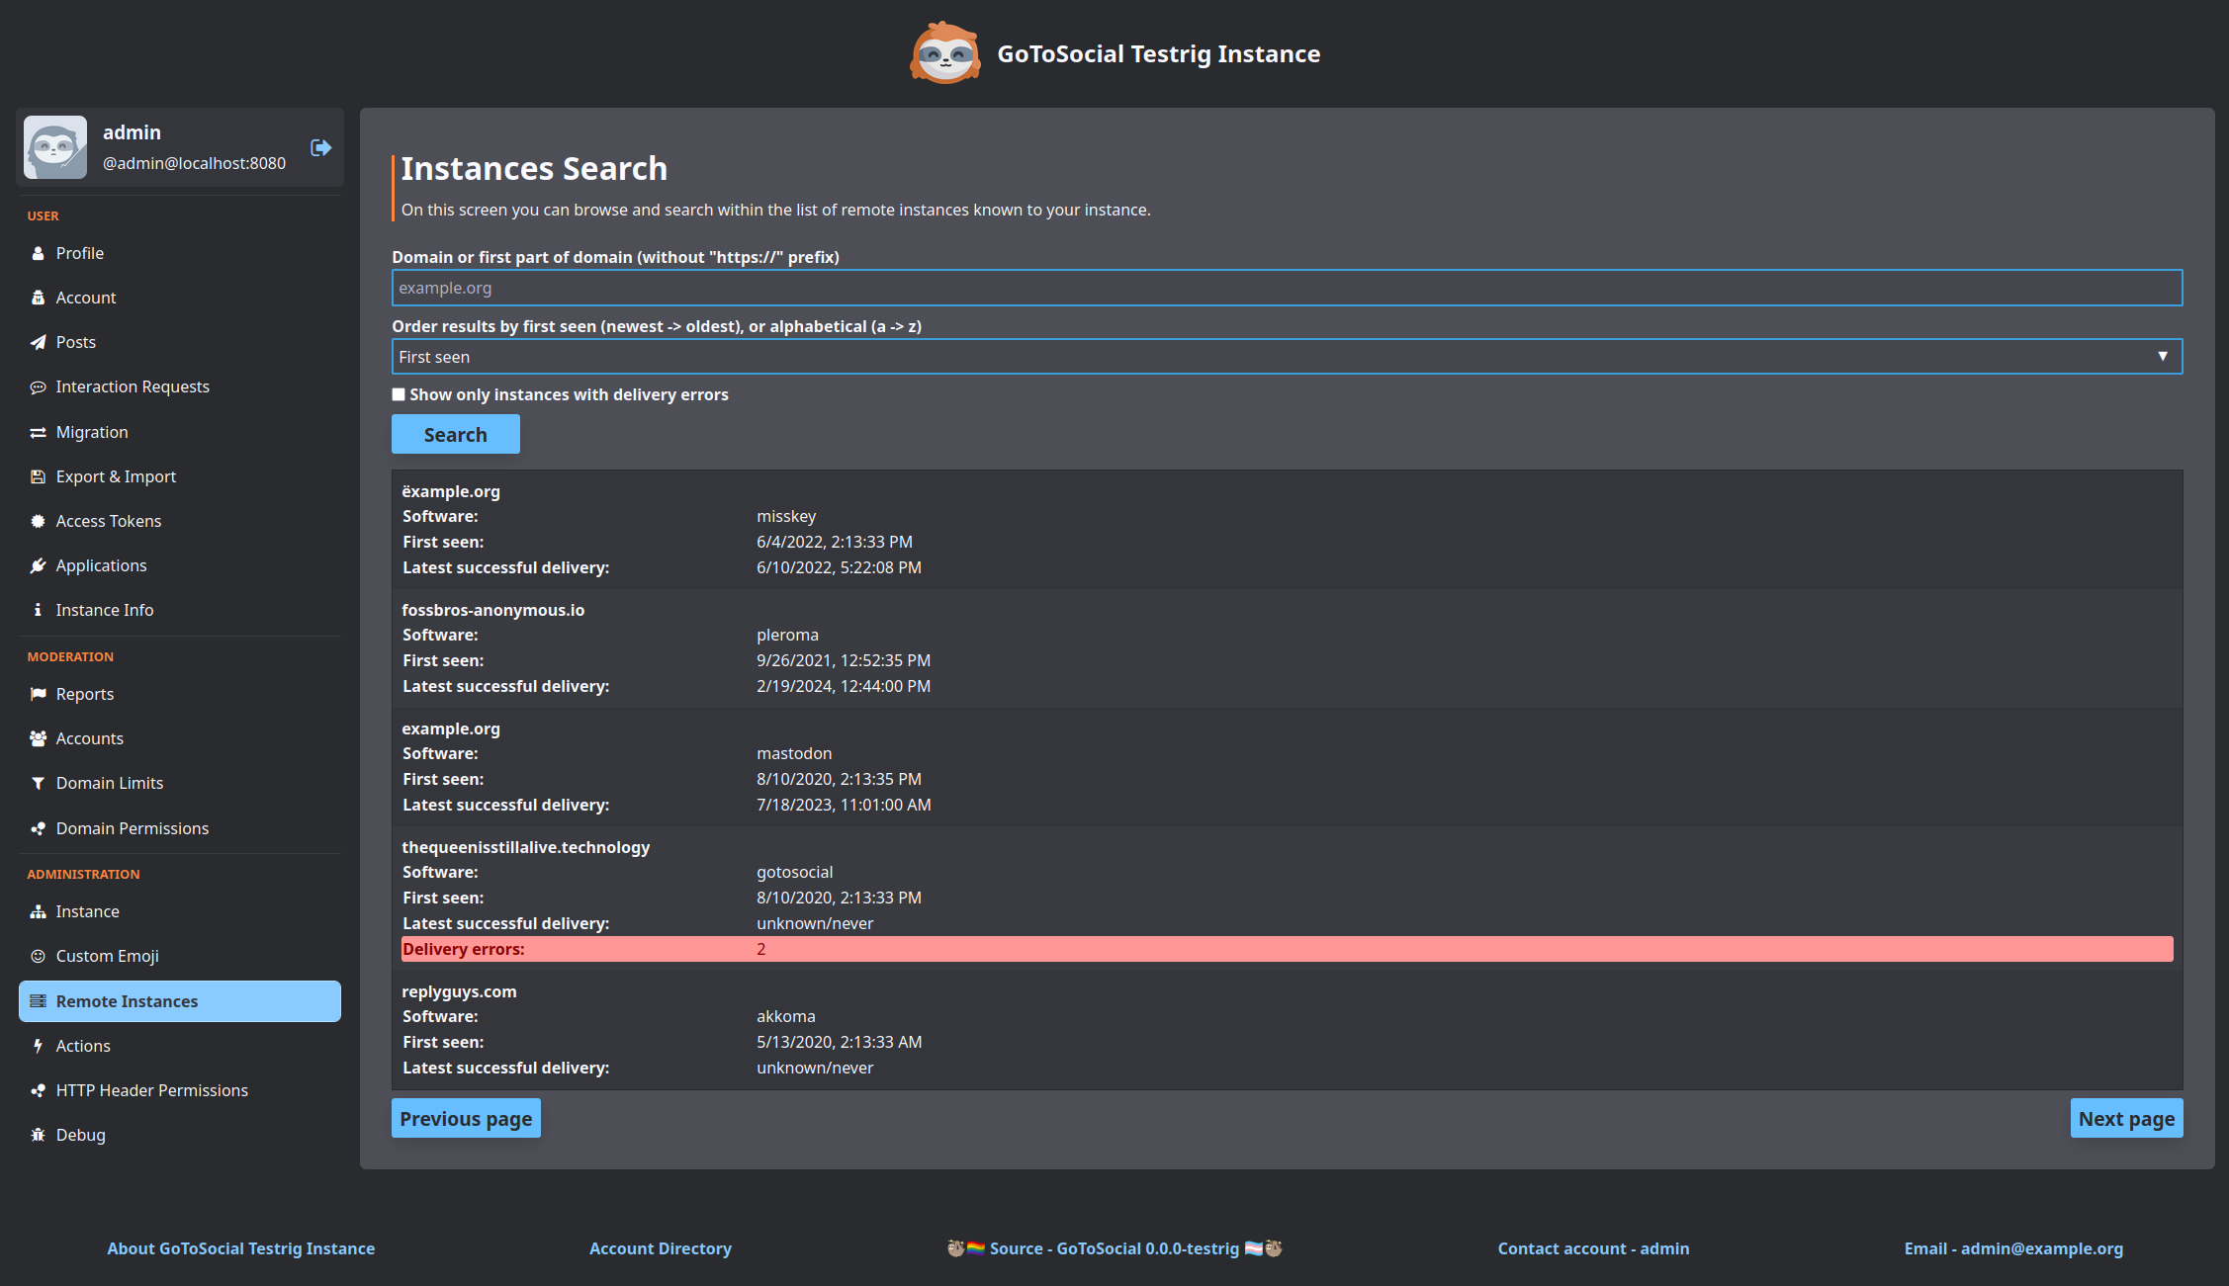Viewport: 2229px width, 1286px height.
Task: Click the admin avatar thumbnail
Action: 55,147
